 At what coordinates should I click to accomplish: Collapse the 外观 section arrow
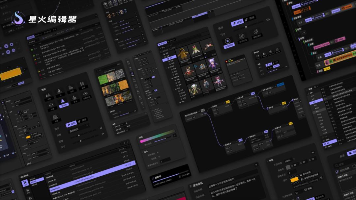pos(267,161)
